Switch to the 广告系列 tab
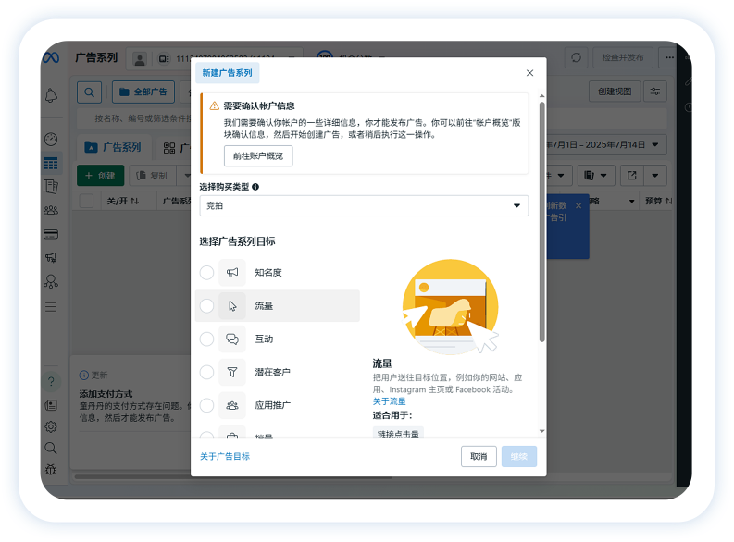Image resolution: width=734 pixels, height=542 pixels. coord(113,147)
